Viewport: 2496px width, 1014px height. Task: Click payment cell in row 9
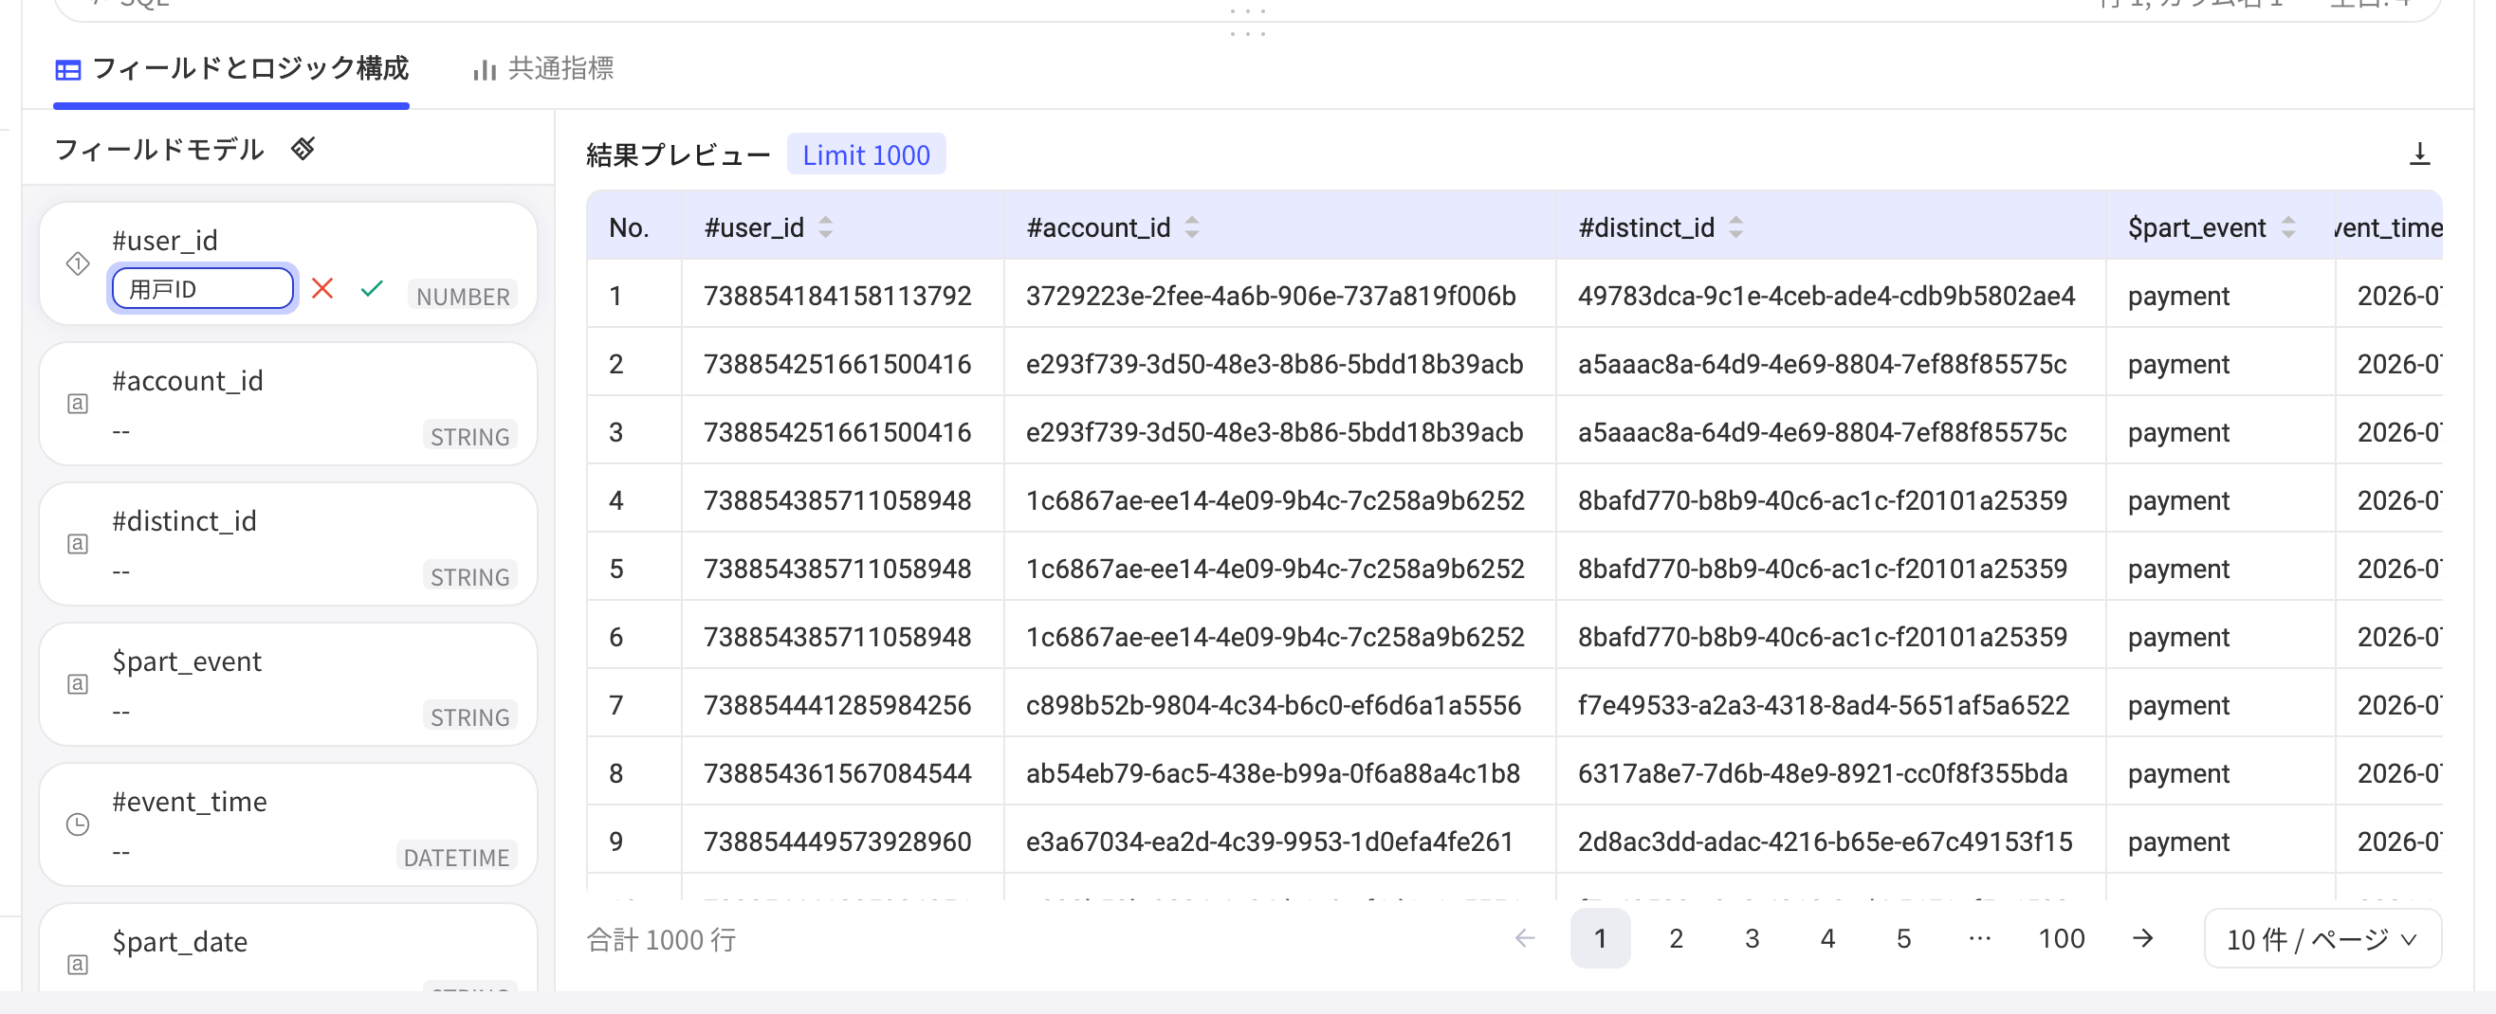point(2178,841)
